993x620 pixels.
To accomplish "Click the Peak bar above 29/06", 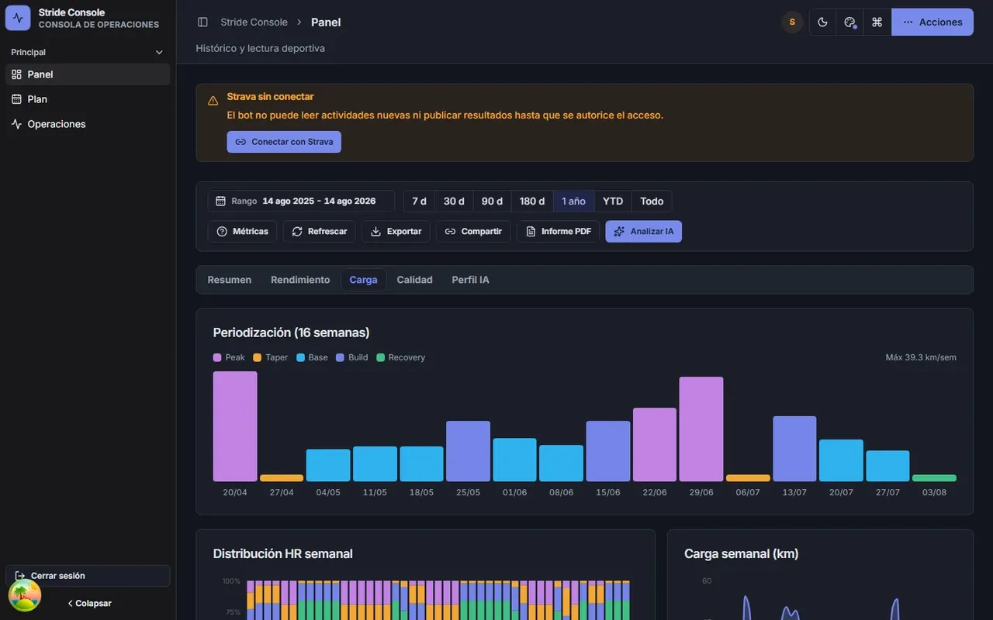I will click(x=701, y=429).
